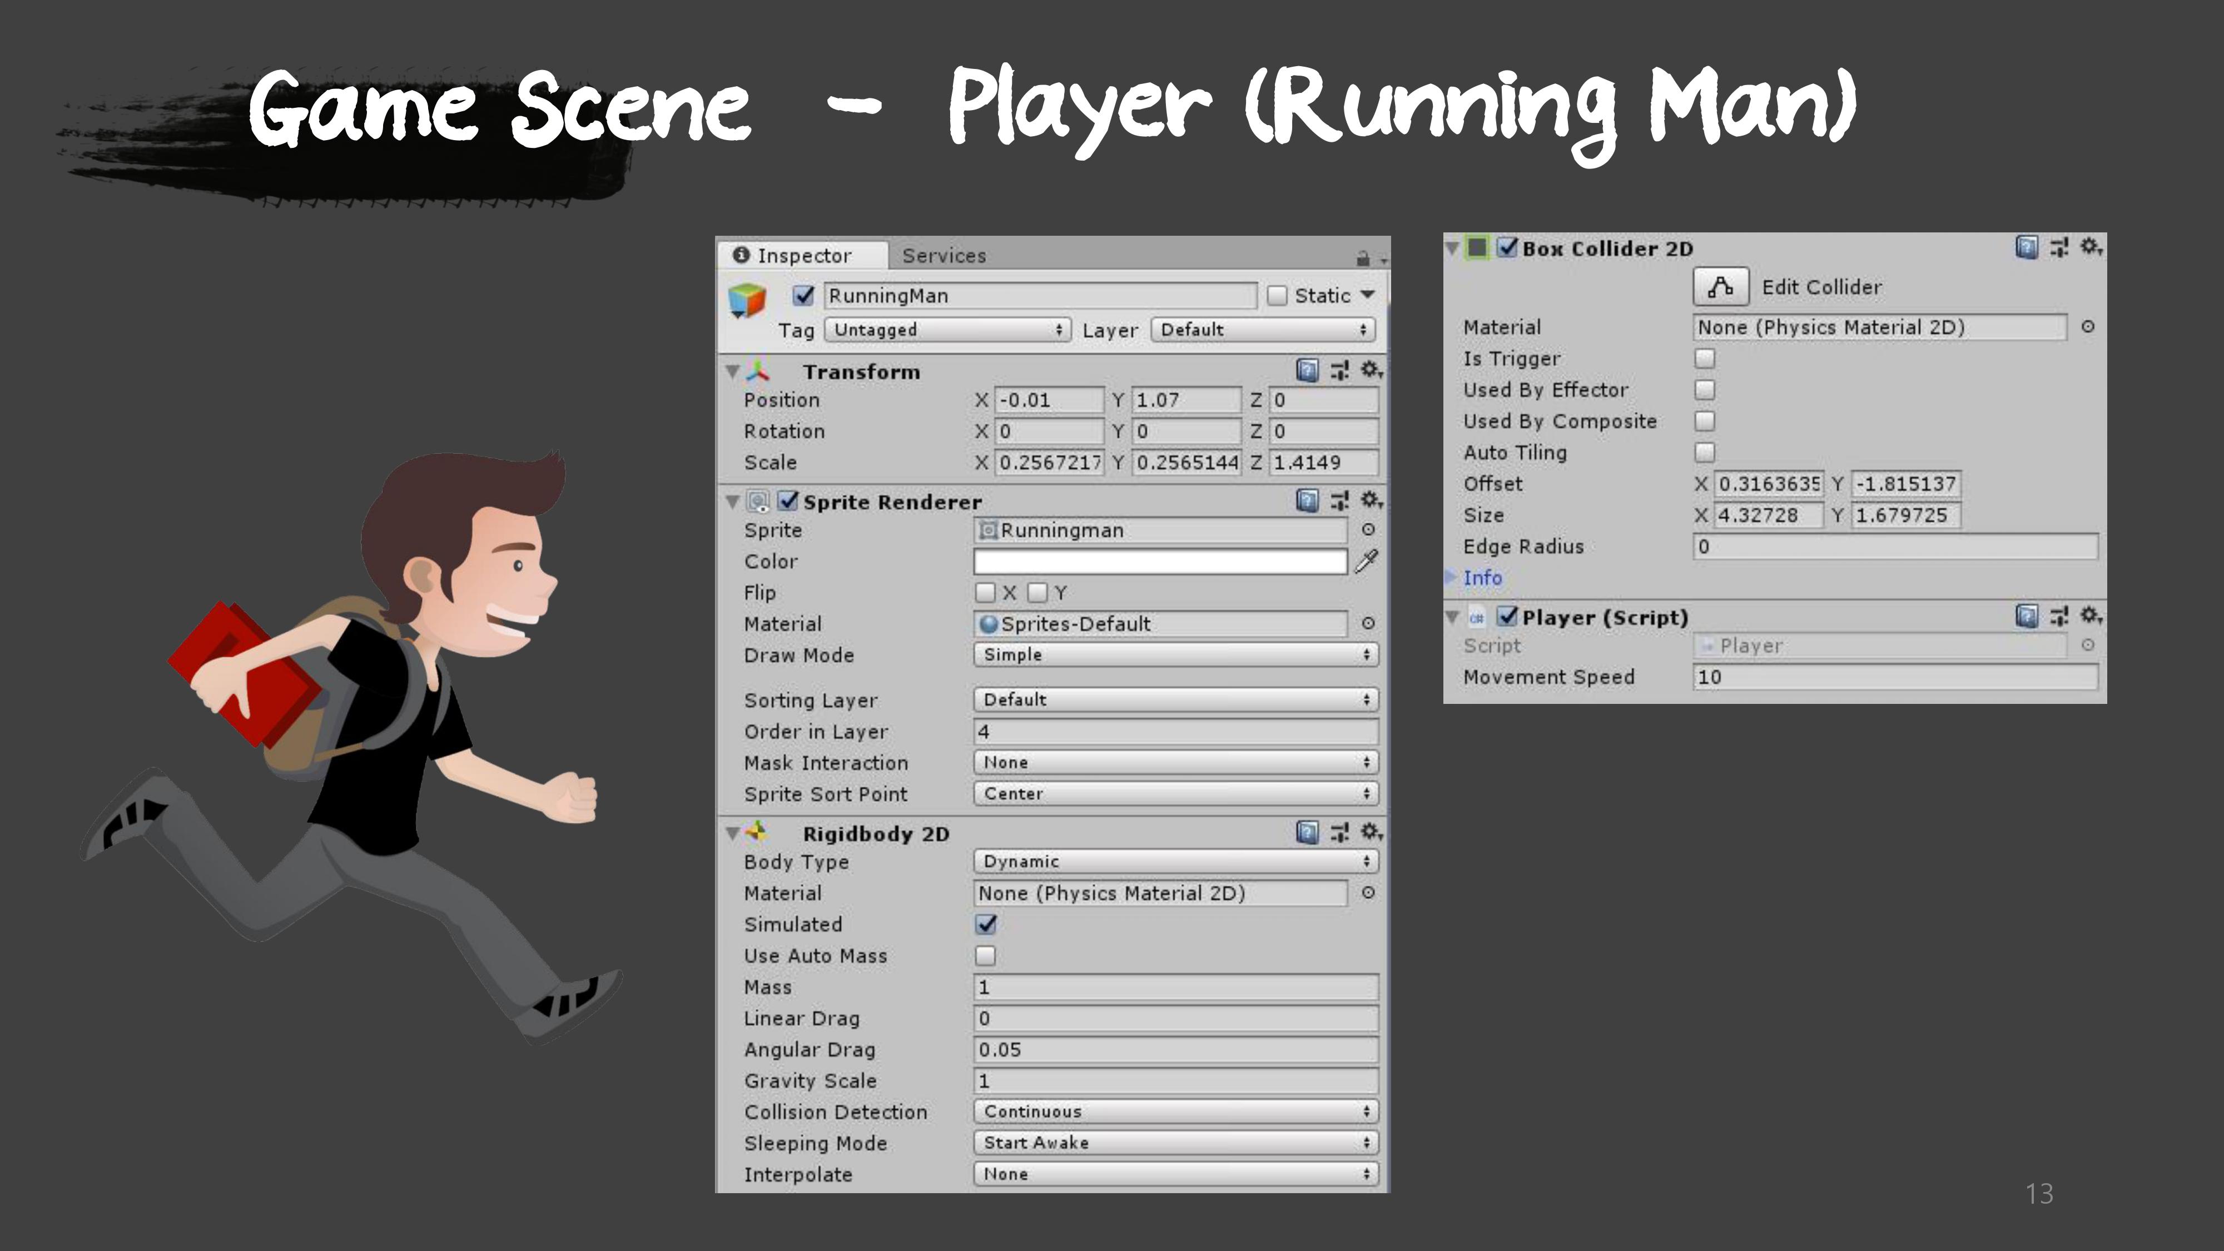Open Rigidbody 2D gear settings menu
The width and height of the screenshot is (2224, 1251).
click(x=1371, y=832)
